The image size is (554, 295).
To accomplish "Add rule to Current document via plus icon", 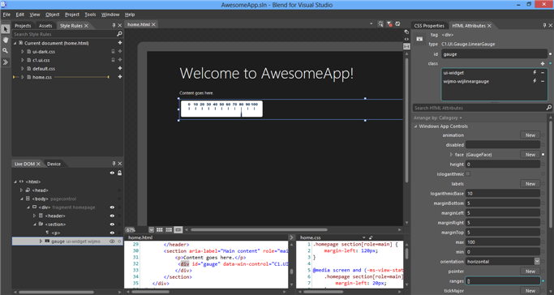I will tap(120, 43).
